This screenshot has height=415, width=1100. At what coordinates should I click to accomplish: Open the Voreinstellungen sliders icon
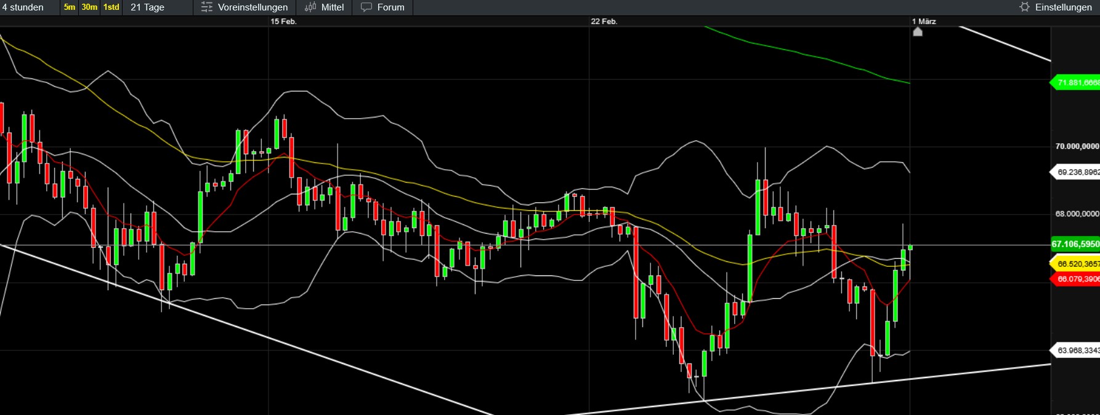tap(207, 7)
